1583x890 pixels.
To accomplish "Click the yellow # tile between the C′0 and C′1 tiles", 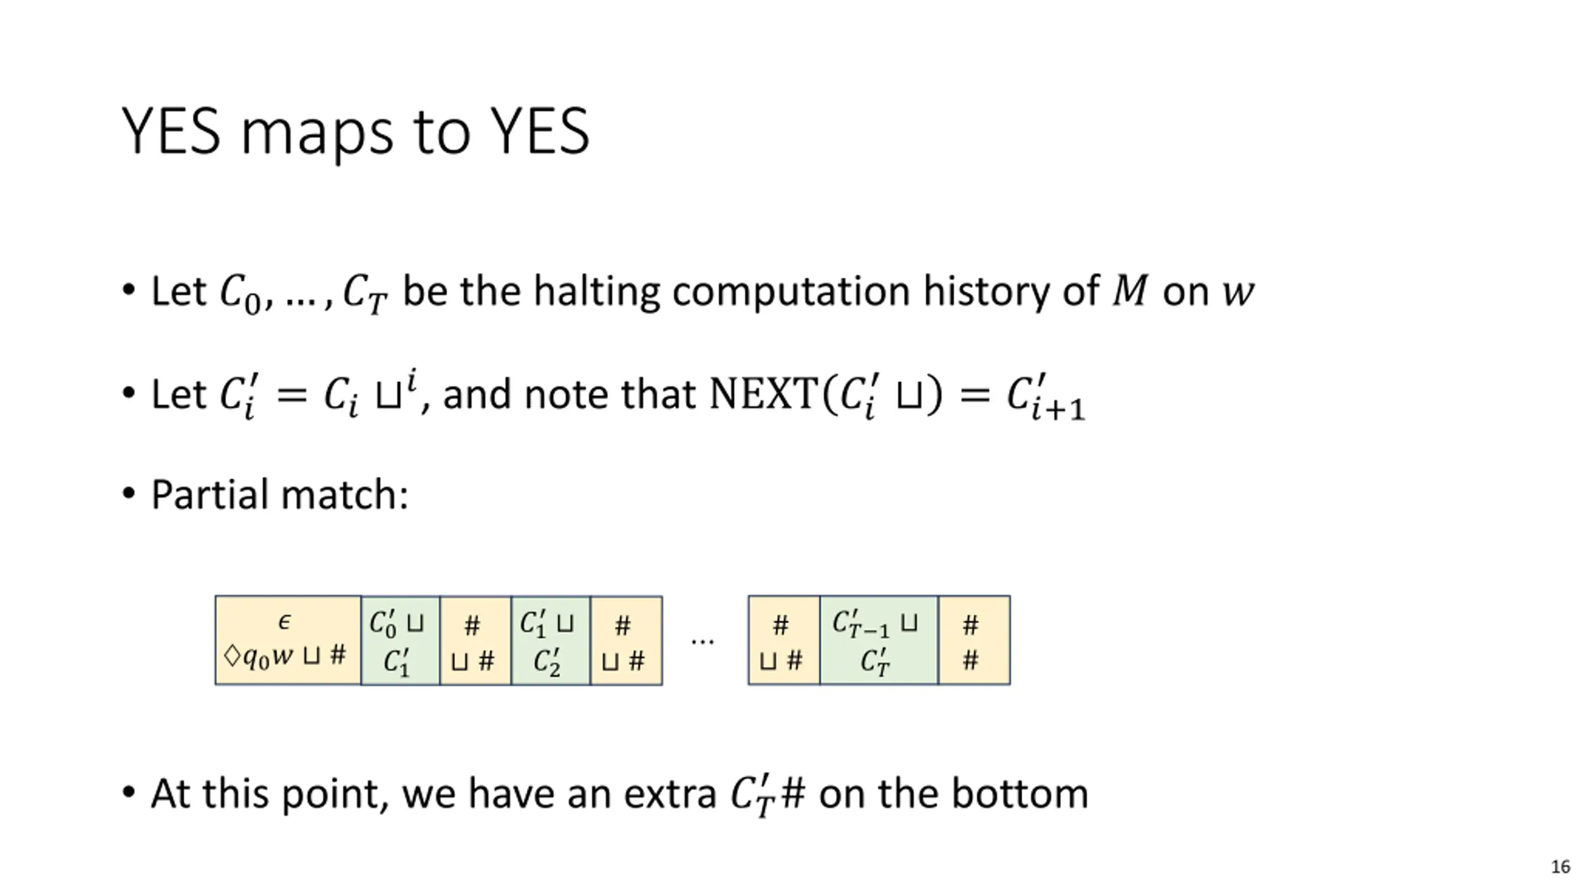I will click(x=475, y=640).
